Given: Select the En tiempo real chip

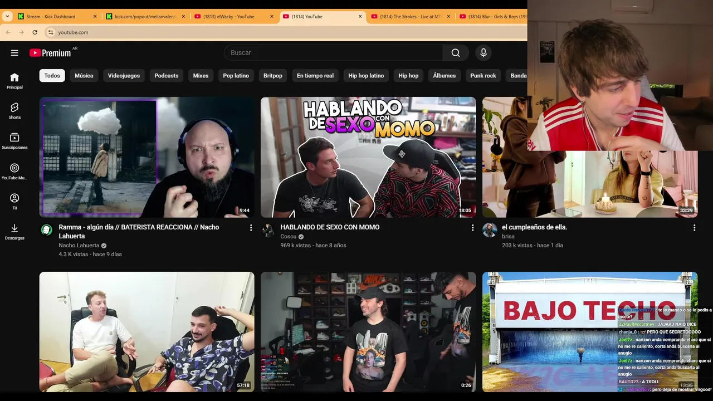Looking at the screenshot, I should (x=315, y=76).
